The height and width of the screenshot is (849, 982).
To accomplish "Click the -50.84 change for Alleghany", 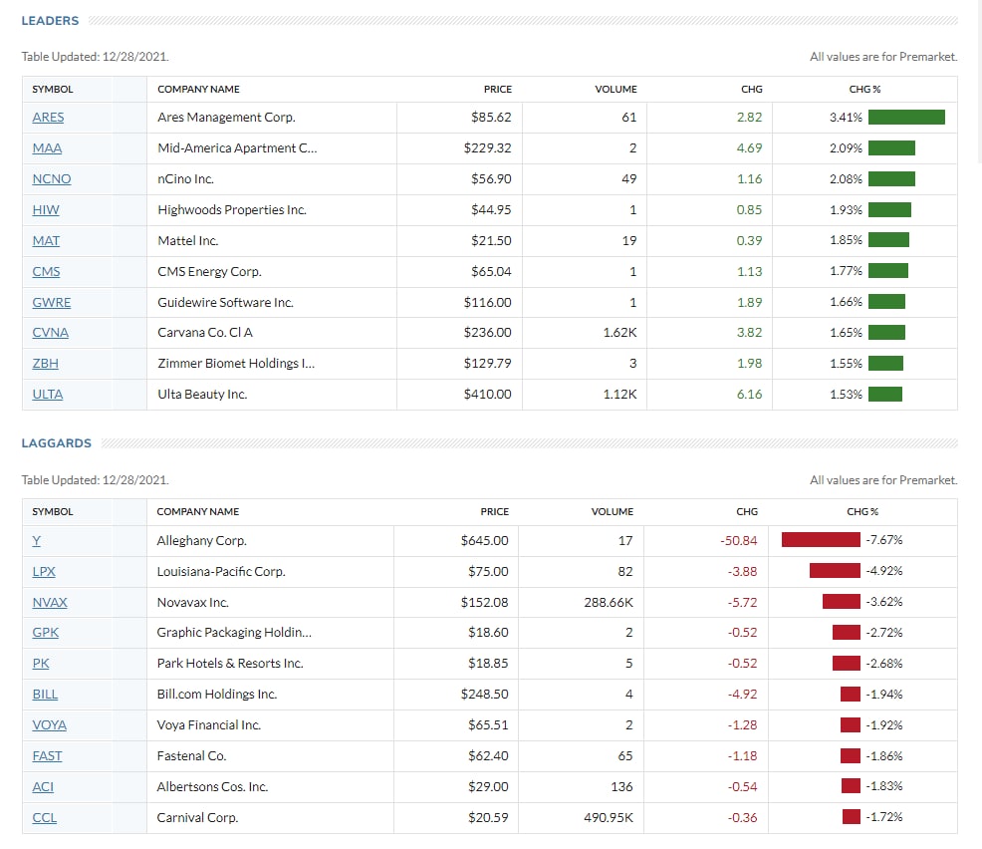I will [x=739, y=540].
